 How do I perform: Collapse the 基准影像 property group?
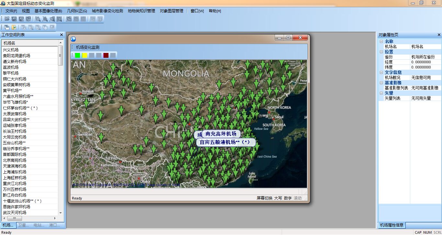point(381,83)
